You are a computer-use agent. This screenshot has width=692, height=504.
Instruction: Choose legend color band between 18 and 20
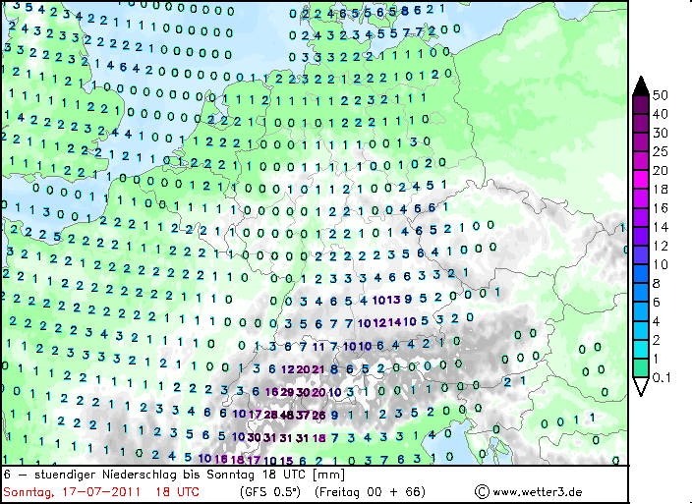641,180
